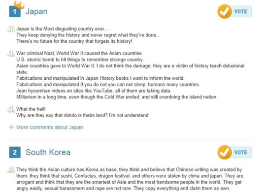Click the crown icon on rank 1

pos(19,4)
